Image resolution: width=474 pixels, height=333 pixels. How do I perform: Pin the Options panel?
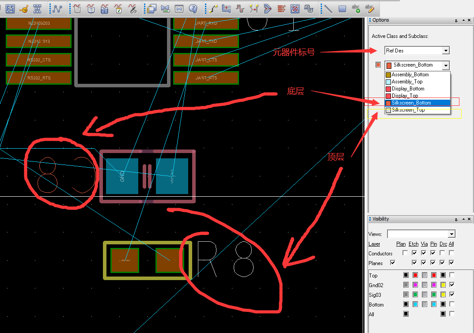(x=456, y=20)
